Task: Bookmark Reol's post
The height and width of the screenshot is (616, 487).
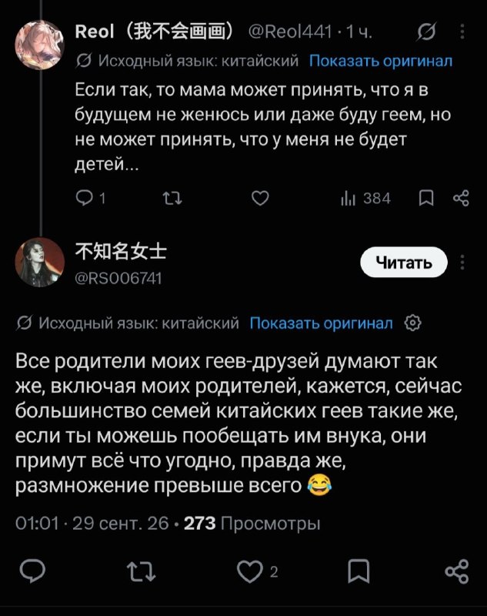Action: [426, 199]
